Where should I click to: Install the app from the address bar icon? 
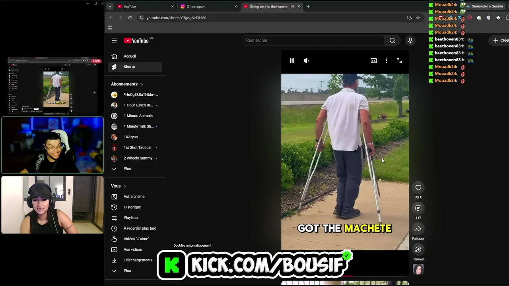tap(409, 18)
